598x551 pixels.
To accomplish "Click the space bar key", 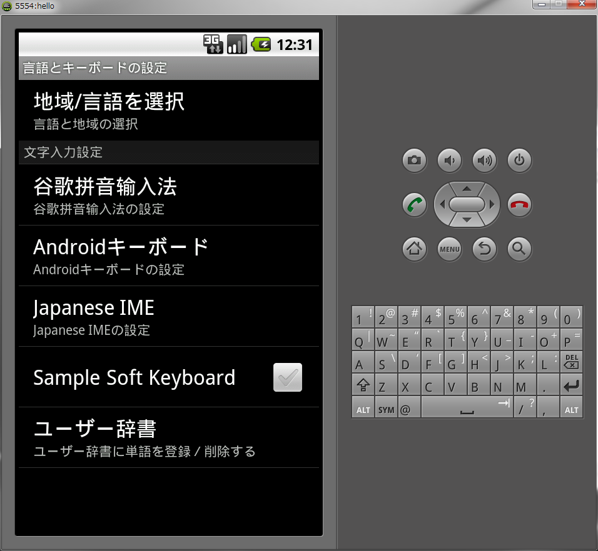I will pyautogui.click(x=467, y=407).
